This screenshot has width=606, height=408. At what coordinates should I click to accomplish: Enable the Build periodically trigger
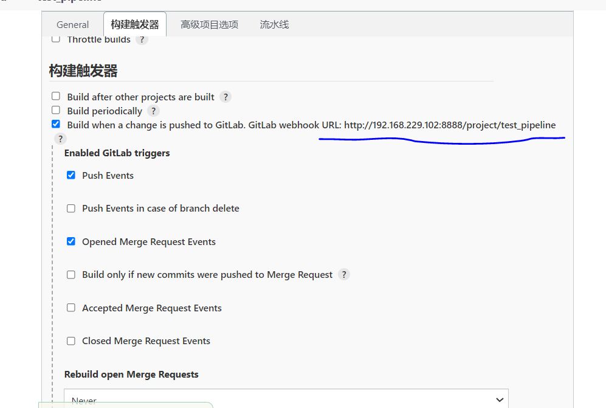55,110
